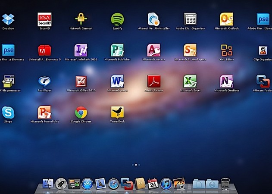The height and width of the screenshot is (194, 272).
Task: Open Microsoft InfoPath 2010
Action: pyautogui.click(x=81, y=50)
